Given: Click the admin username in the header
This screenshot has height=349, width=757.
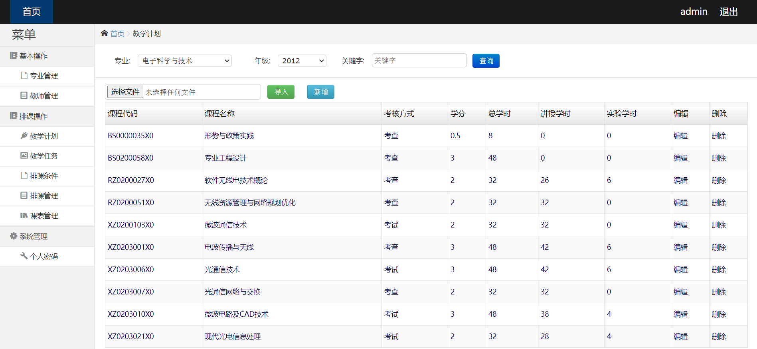Looking at the screenshot, I should [x=694, y=12].
